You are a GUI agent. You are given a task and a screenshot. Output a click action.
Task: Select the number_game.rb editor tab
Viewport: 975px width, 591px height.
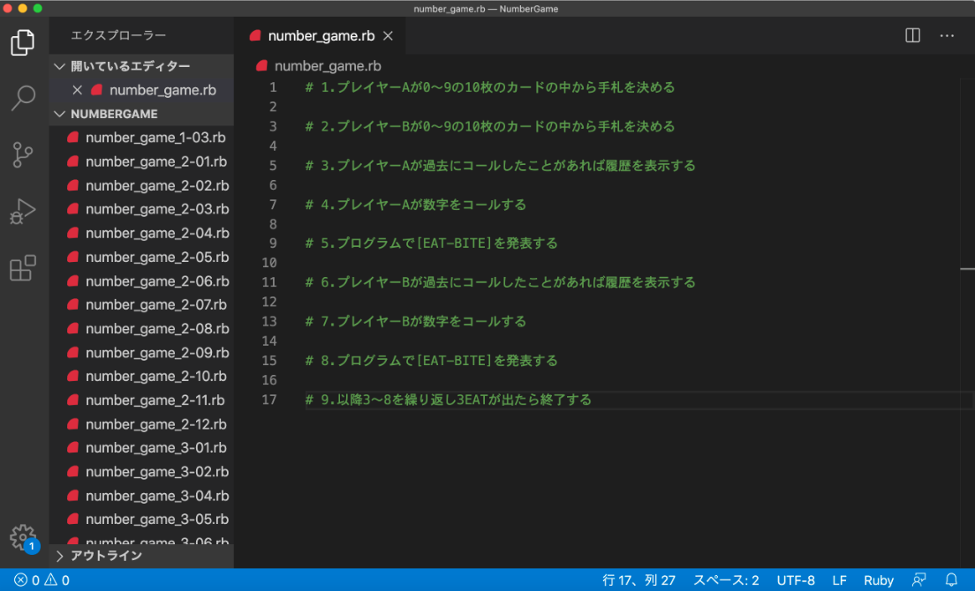pyautogui.click(x=321, y=36)
